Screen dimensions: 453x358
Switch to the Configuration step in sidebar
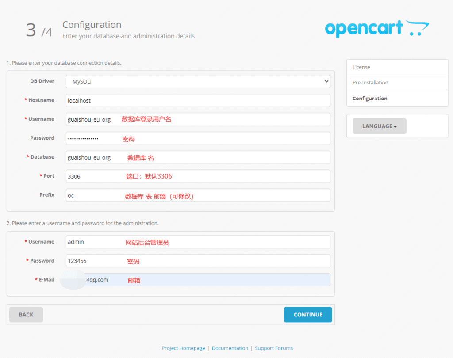[x=397, y=98]
